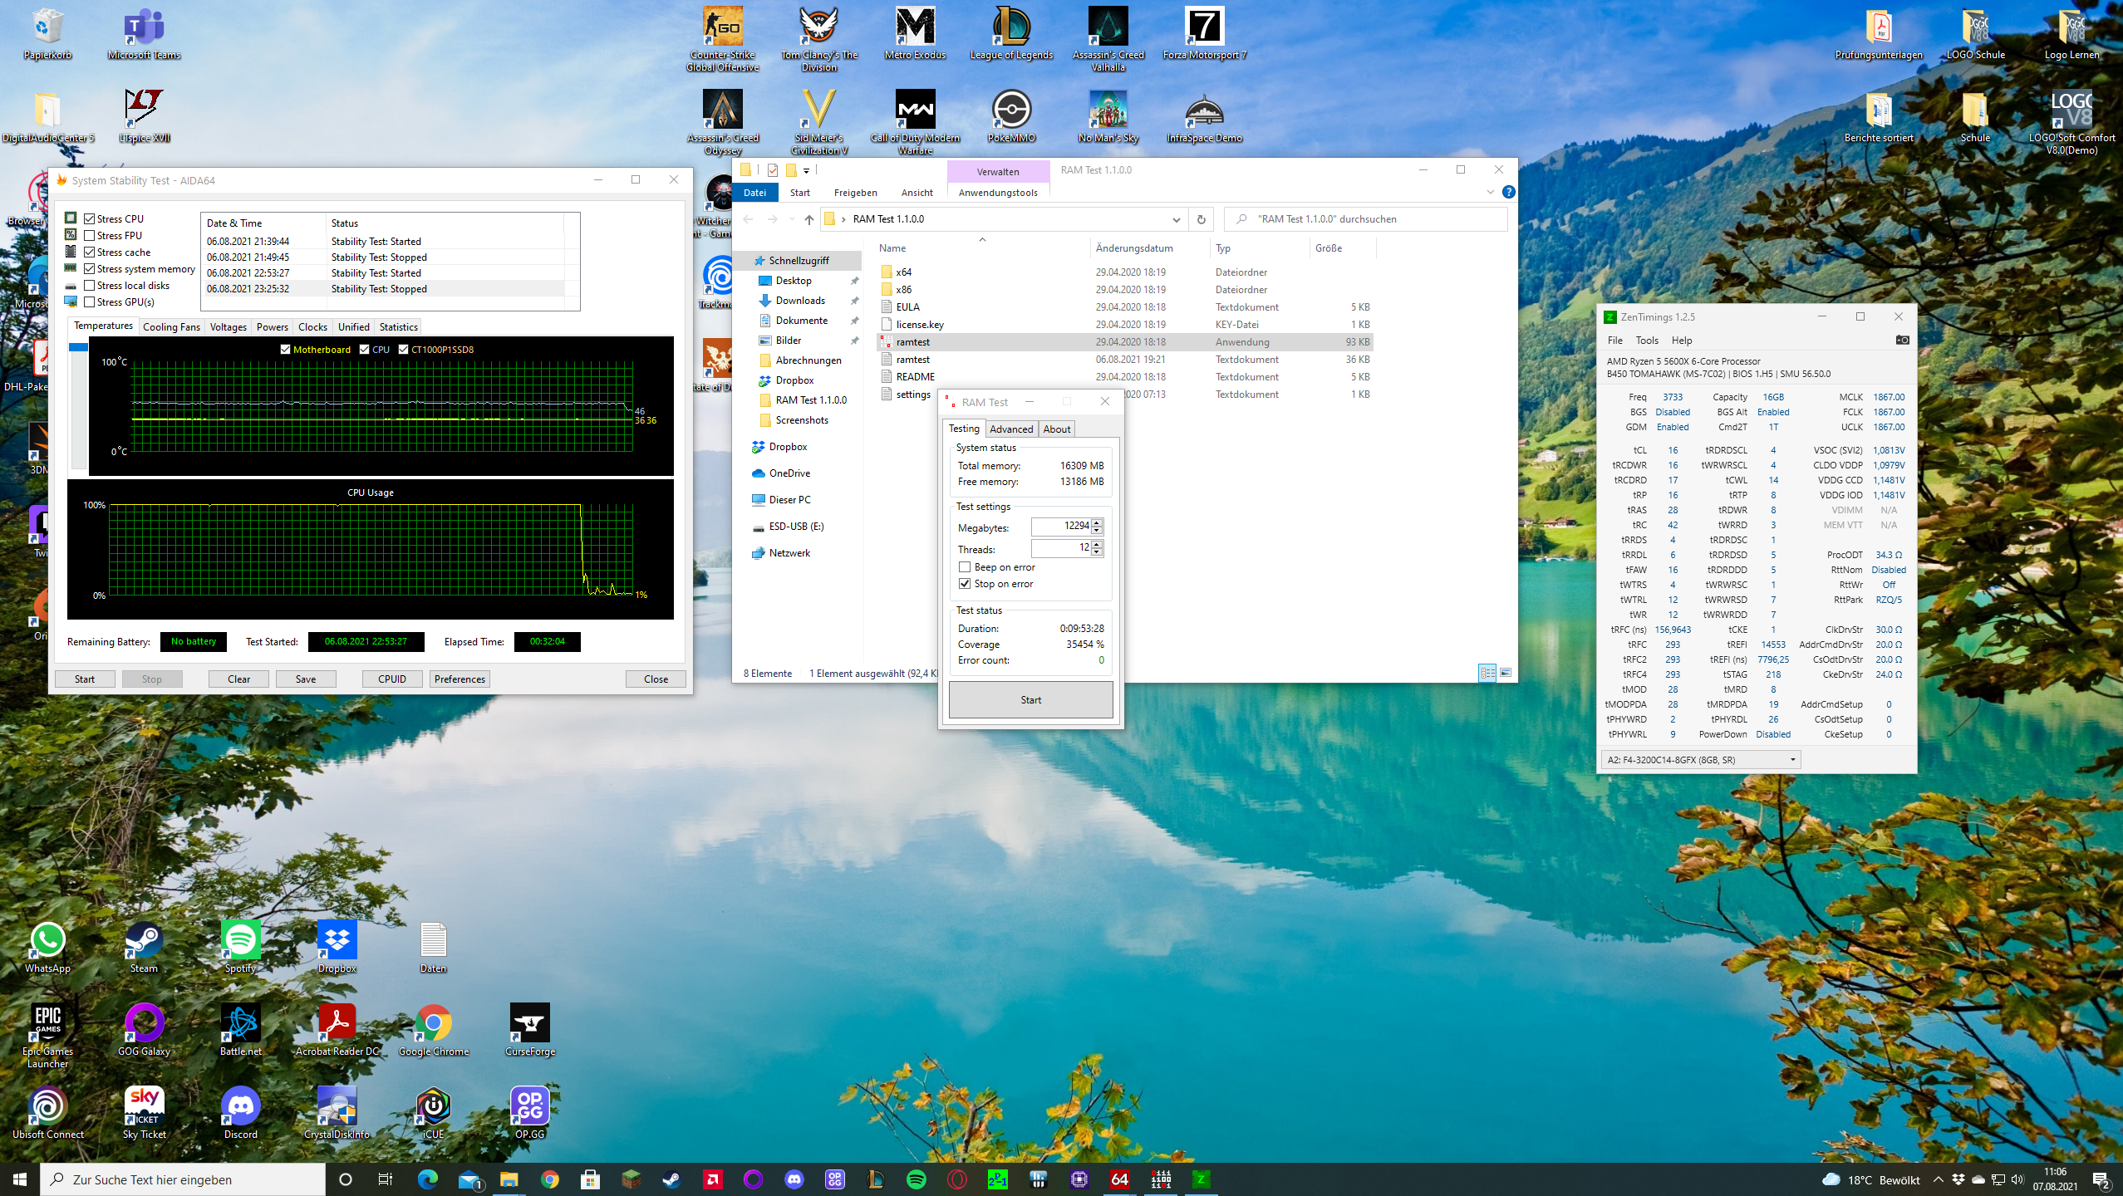
Task: Switch to large icons view in Explorer
Action: coord(1506,673)
